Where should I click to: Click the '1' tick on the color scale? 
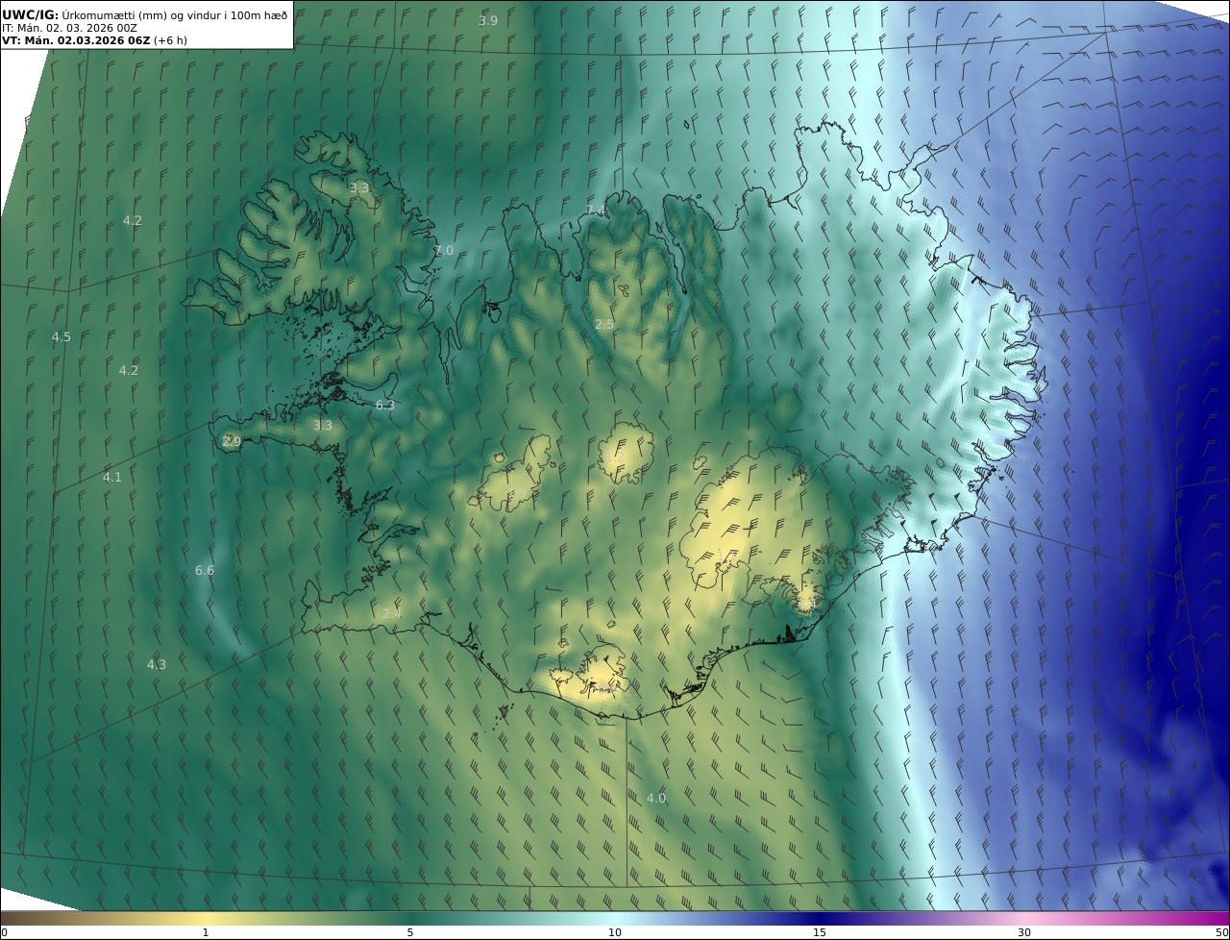pyautogui.click(x=206, y=932)
